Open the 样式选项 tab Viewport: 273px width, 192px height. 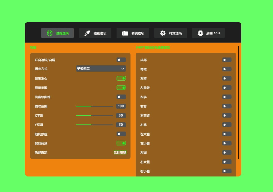coord(170,33)
